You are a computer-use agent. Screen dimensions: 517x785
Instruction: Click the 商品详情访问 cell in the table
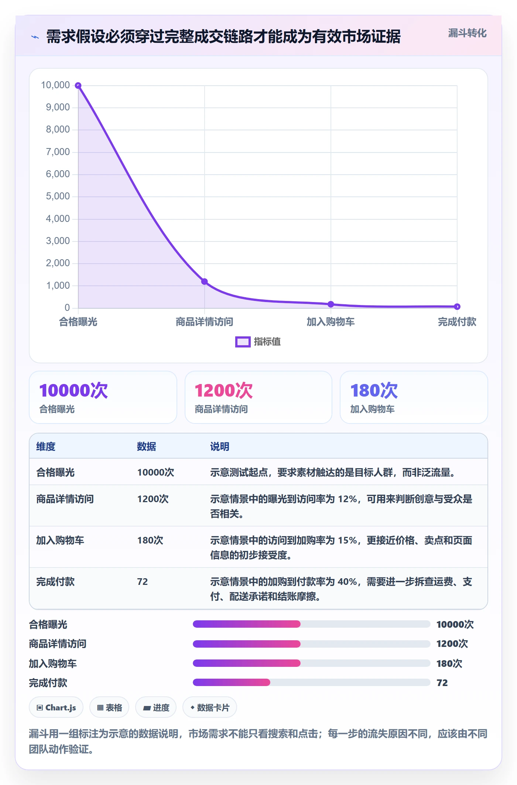(x=65, y=499)
